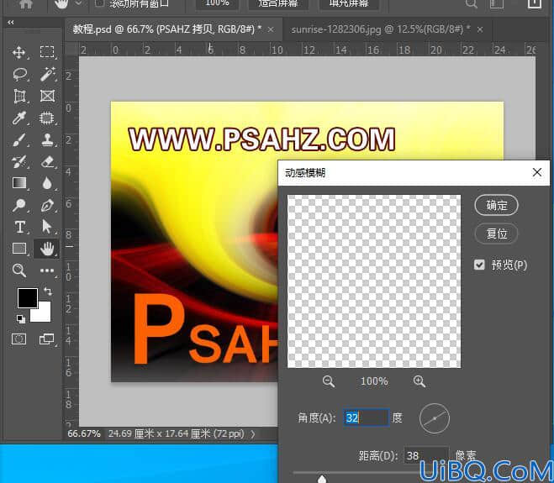Click the 角度(A) angle input field
Screen dimensions: 554x483
367,417
